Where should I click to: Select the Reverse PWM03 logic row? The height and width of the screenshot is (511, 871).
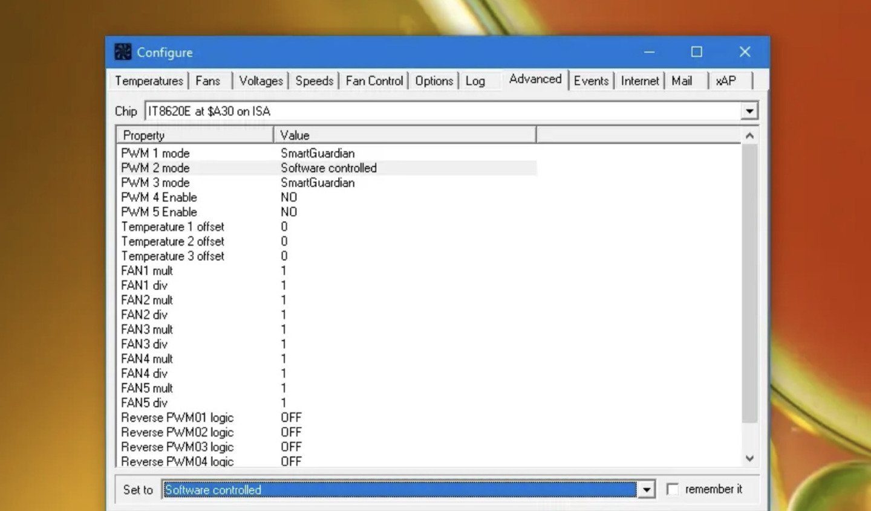(327, 447)
